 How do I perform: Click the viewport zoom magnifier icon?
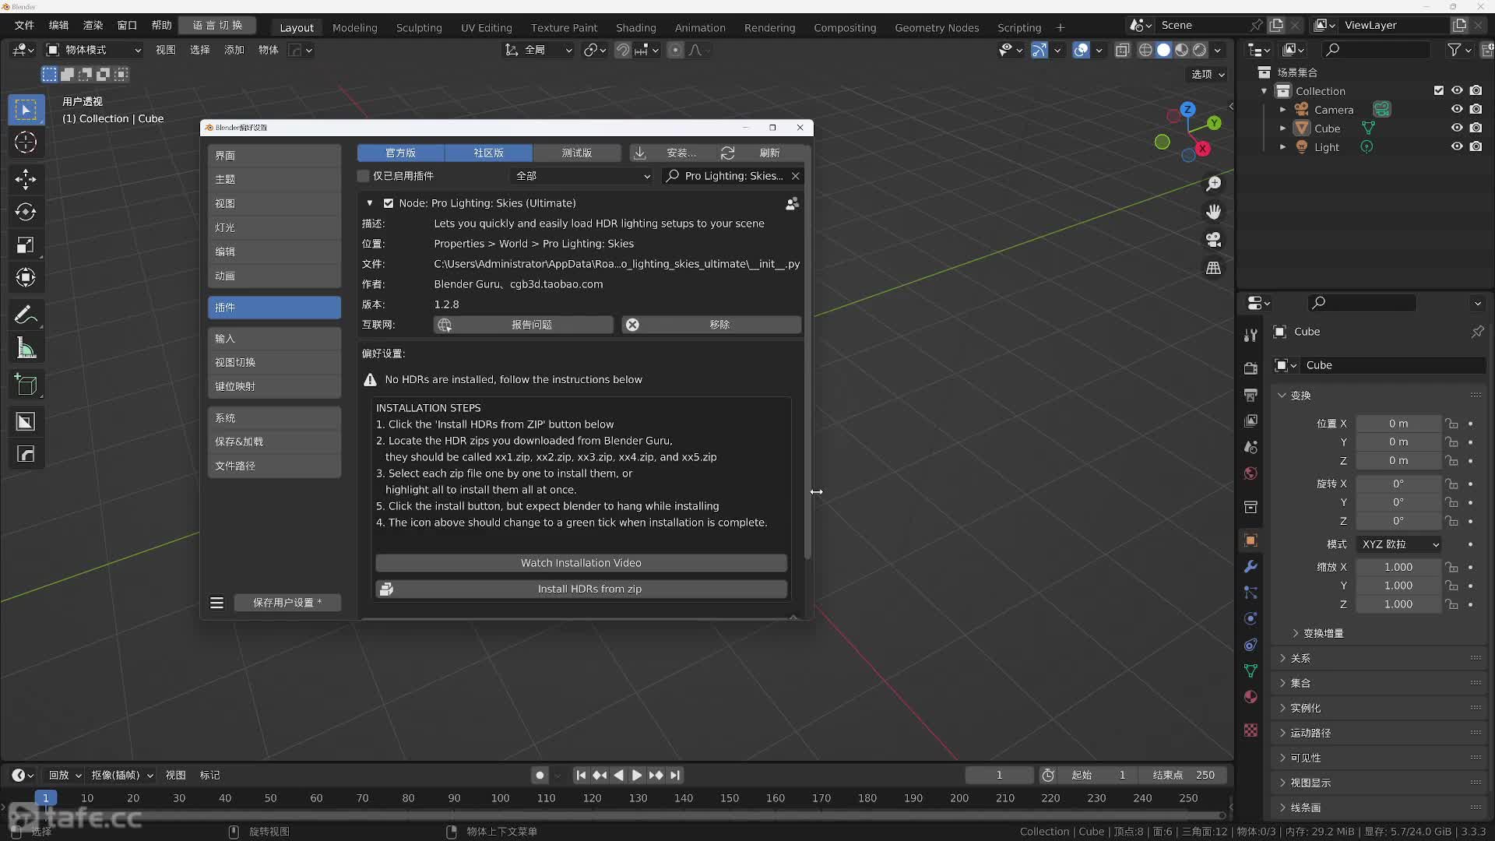tap(1213, 184)
